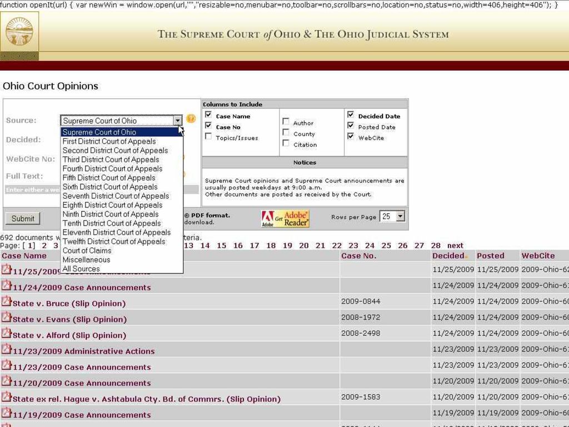Go to results page 28
This screenshot has height=427, width=569.
click(436, 245)
